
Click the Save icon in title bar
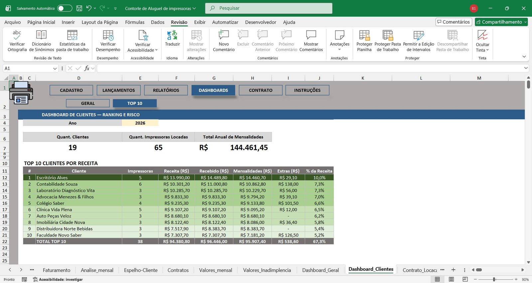[79, 8]
